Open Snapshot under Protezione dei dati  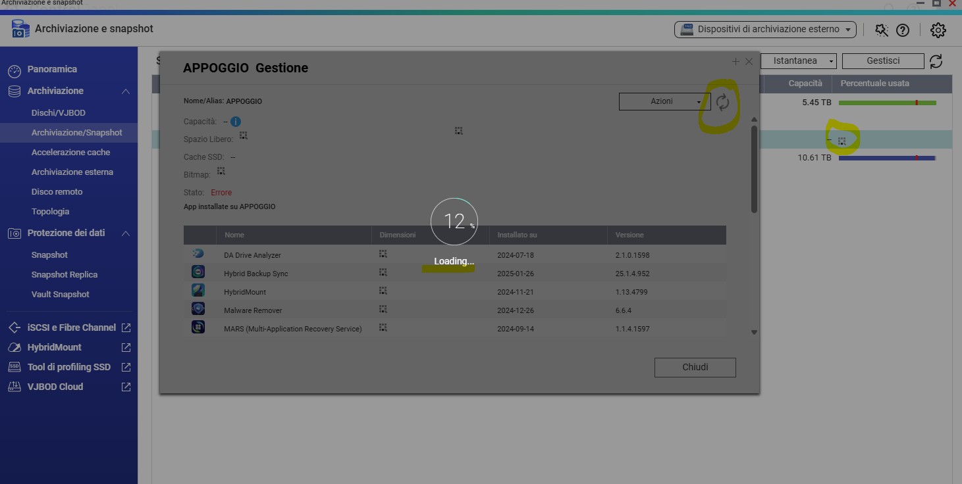coord(50,255)
